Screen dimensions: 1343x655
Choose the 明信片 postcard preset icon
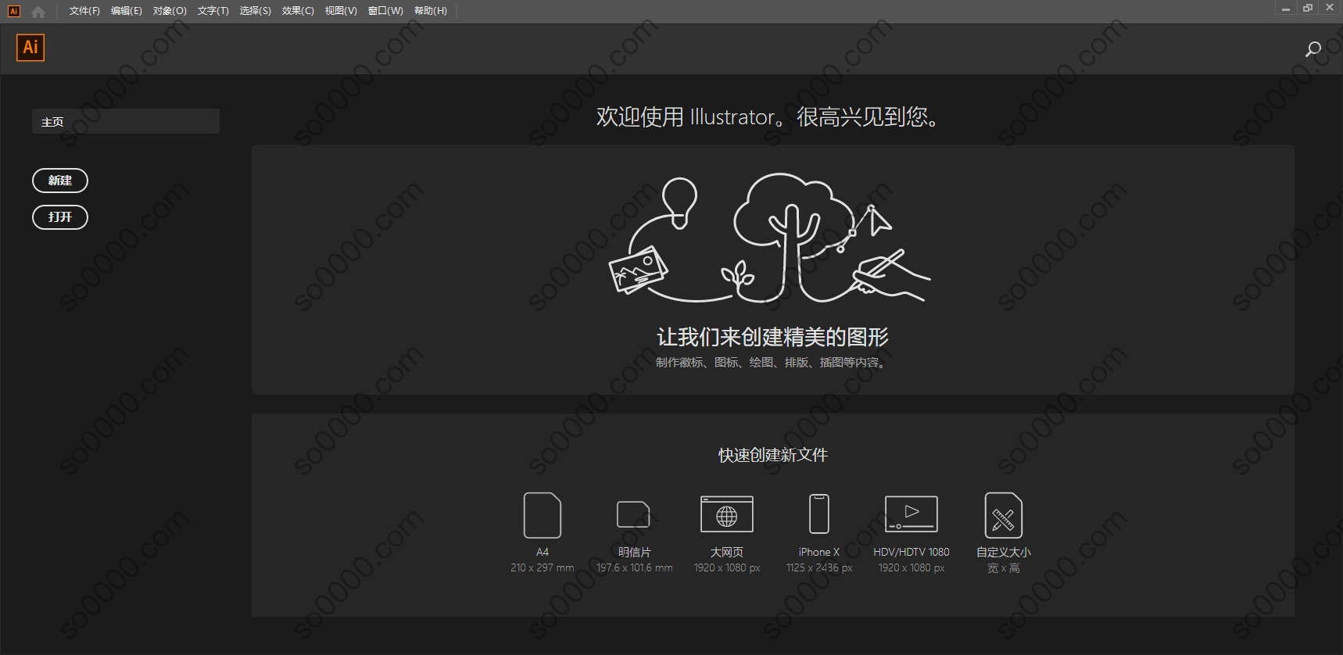click(634, 514)
